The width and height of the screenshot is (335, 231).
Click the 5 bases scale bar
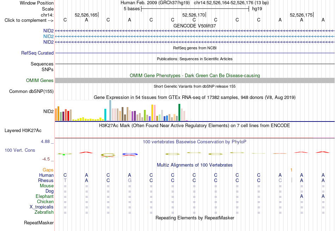[x=195, y=9]
